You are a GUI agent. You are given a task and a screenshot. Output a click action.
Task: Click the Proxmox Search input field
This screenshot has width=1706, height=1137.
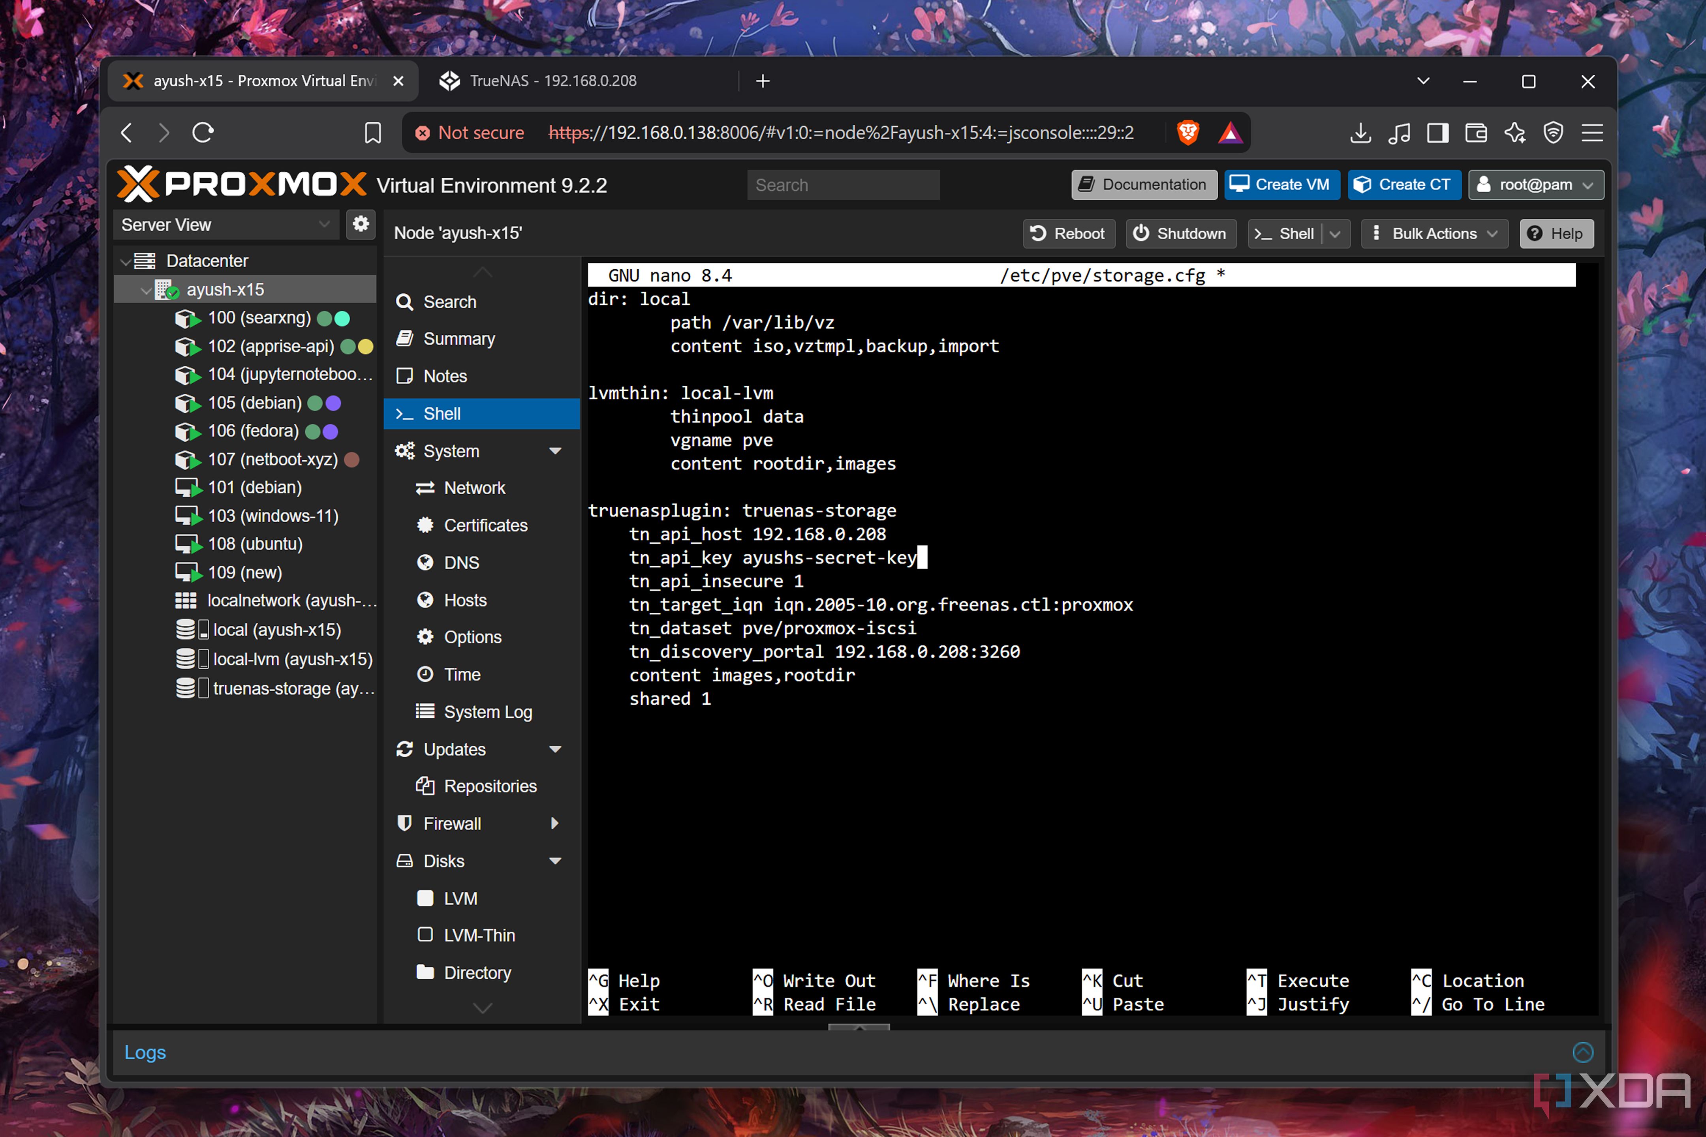[x=844, y=186]
